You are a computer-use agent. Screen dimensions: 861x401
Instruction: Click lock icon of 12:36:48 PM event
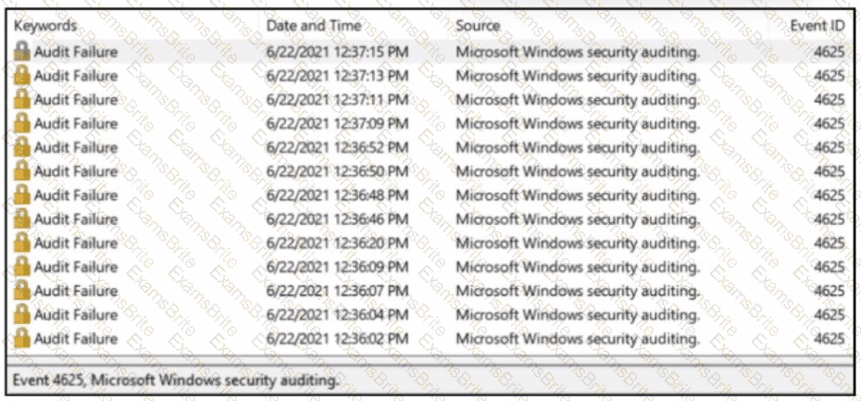(22, 195)
